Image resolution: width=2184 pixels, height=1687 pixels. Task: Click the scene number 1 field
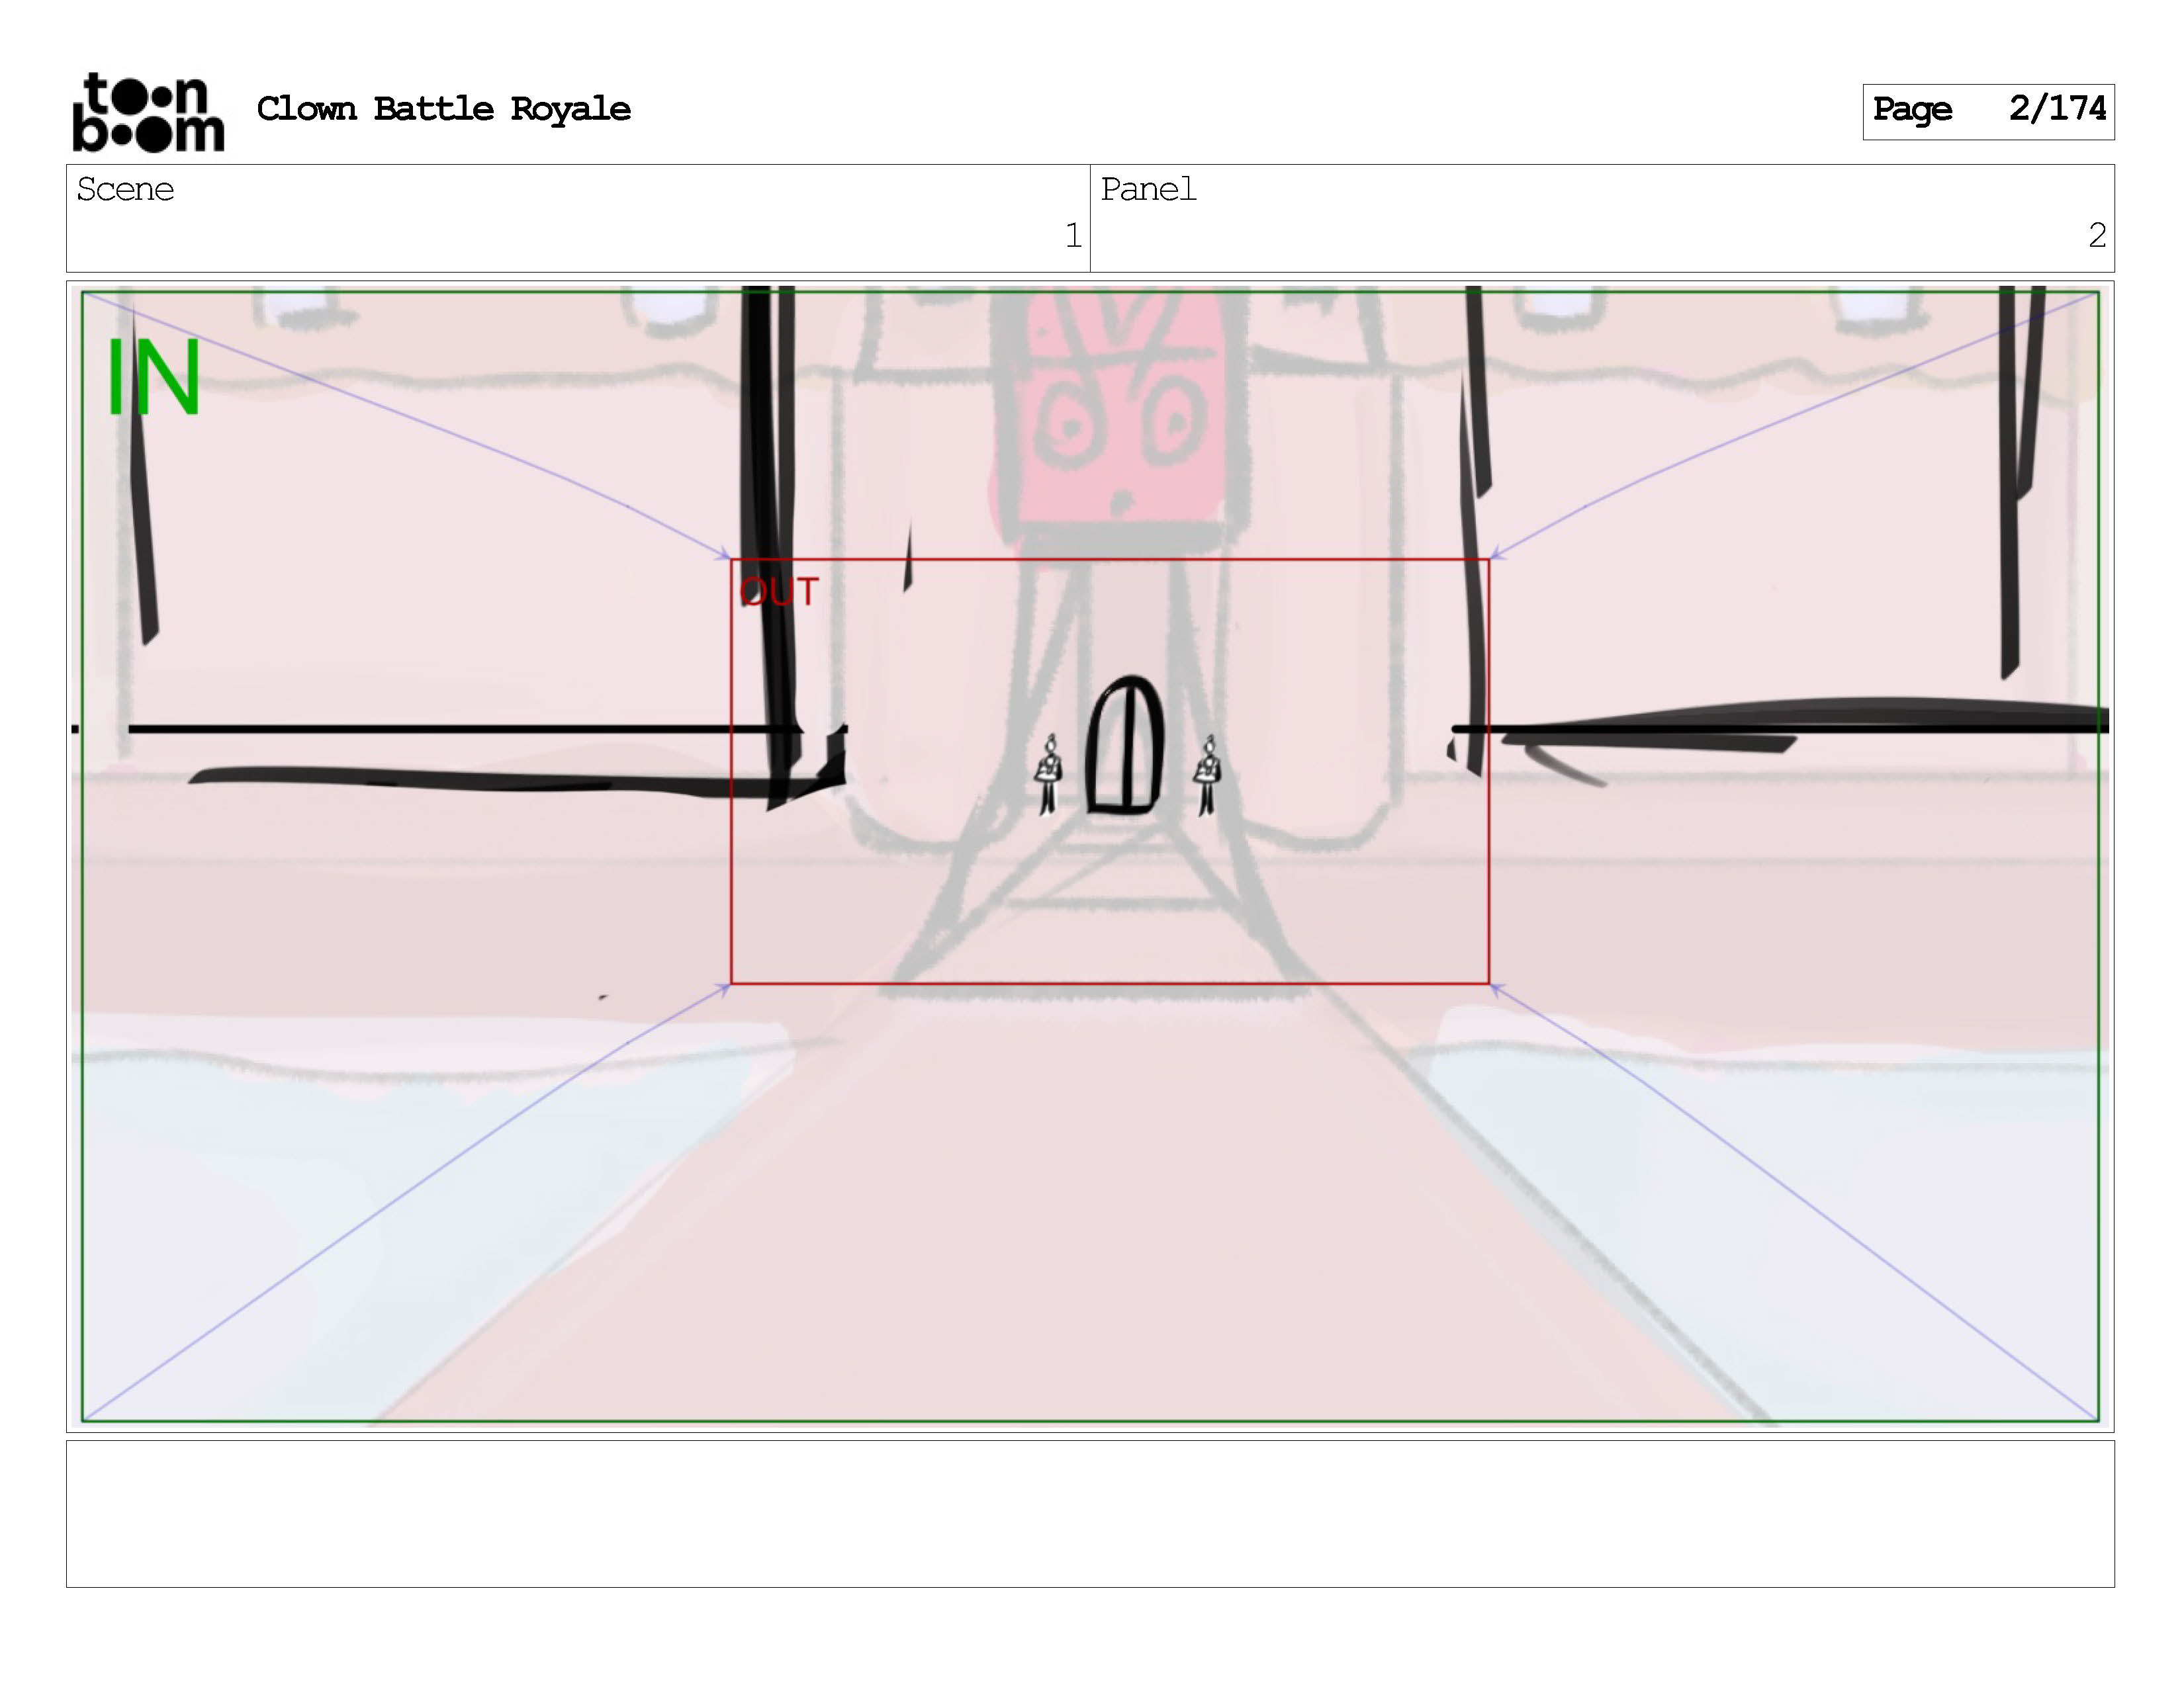point(1072,236)
